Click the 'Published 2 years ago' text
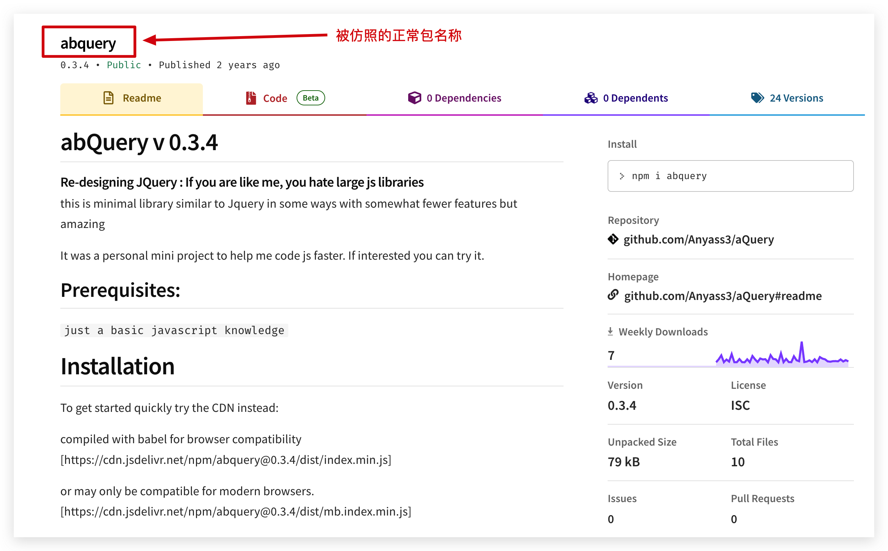The width and height of the screenshot is (888, 551). [219, 65]
